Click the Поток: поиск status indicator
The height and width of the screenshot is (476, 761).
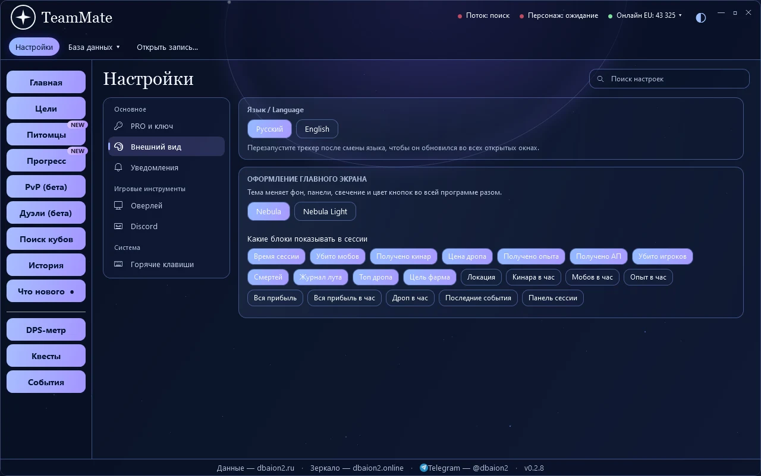(x=483, y=15)
